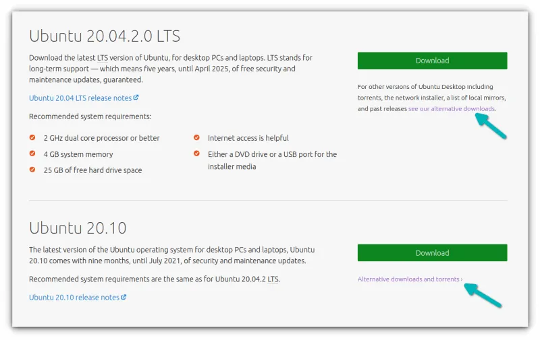Click the Download button for Ubuntu 20.10

click(432, 253)
